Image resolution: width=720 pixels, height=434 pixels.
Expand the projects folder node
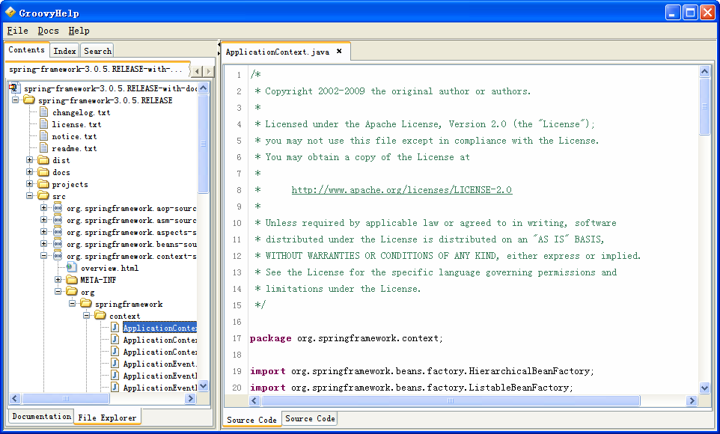30,184
